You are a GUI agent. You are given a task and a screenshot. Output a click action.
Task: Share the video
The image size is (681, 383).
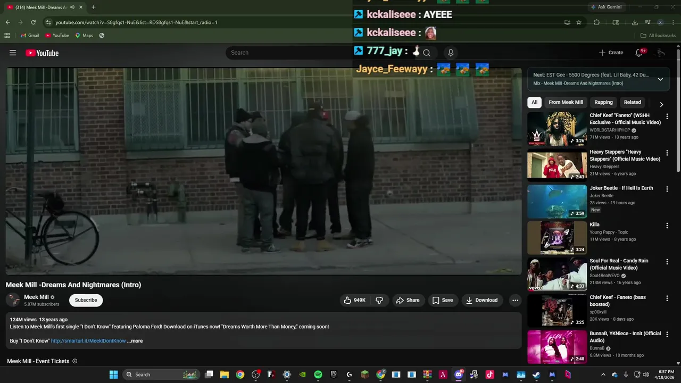click(408, 300)
